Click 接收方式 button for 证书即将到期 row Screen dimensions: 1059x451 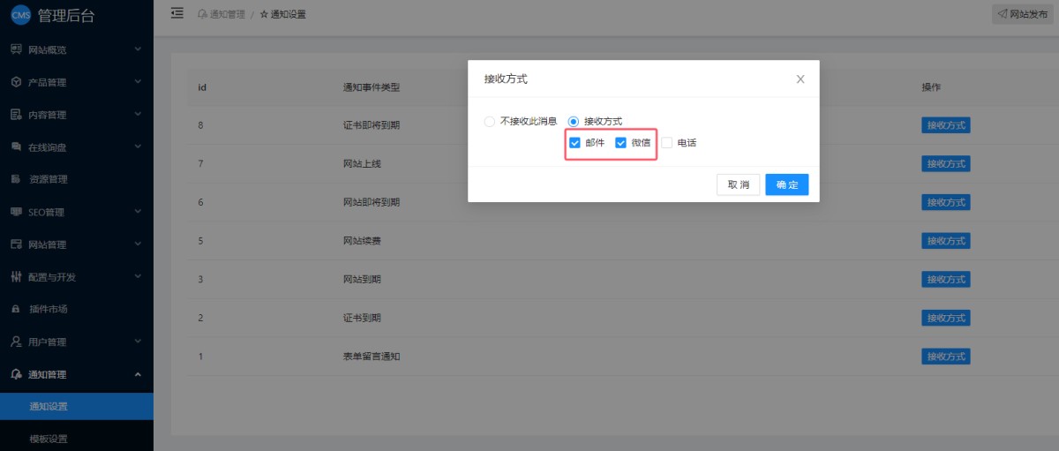pyautogui.click(x=946, y=125)
